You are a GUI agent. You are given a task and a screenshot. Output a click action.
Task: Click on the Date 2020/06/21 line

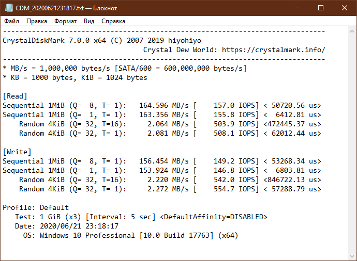point(67,226)
